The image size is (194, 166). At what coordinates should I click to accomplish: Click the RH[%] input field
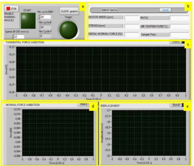point(179,18)
